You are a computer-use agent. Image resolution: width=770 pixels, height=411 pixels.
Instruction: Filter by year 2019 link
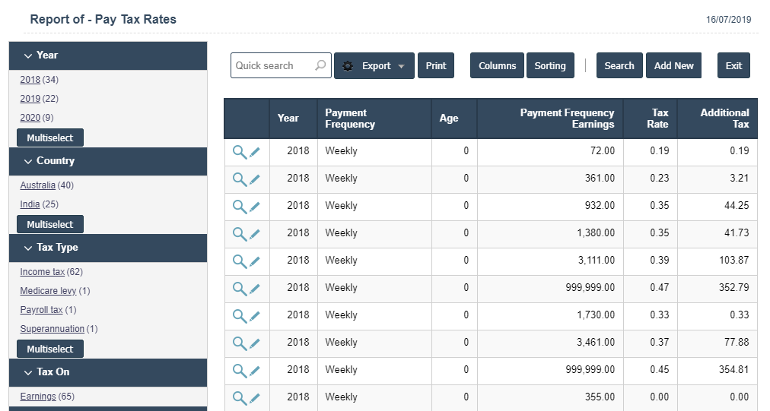tap(30, 99)
